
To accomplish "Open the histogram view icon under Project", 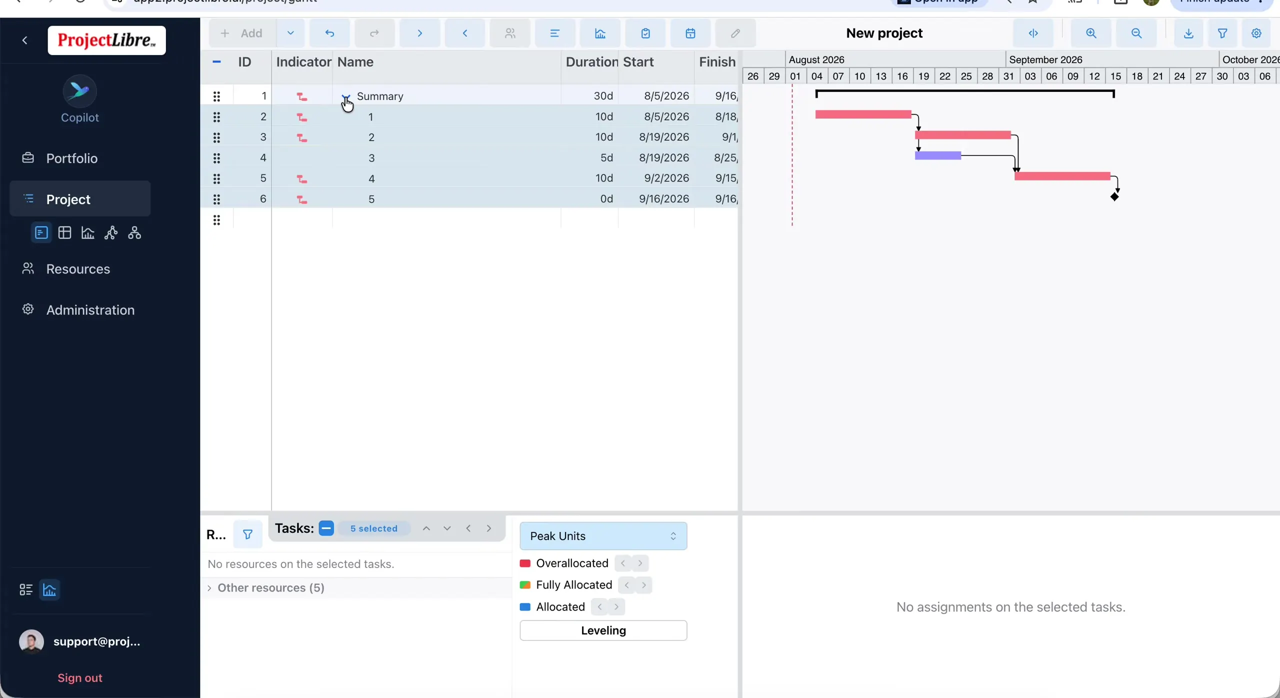I will [88, 233].
